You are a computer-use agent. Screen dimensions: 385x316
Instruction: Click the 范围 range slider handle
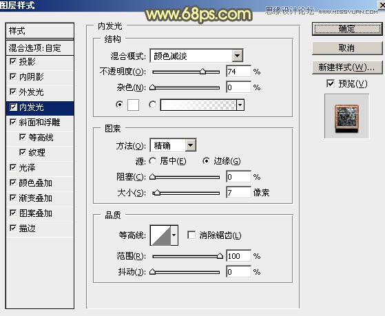220,256
